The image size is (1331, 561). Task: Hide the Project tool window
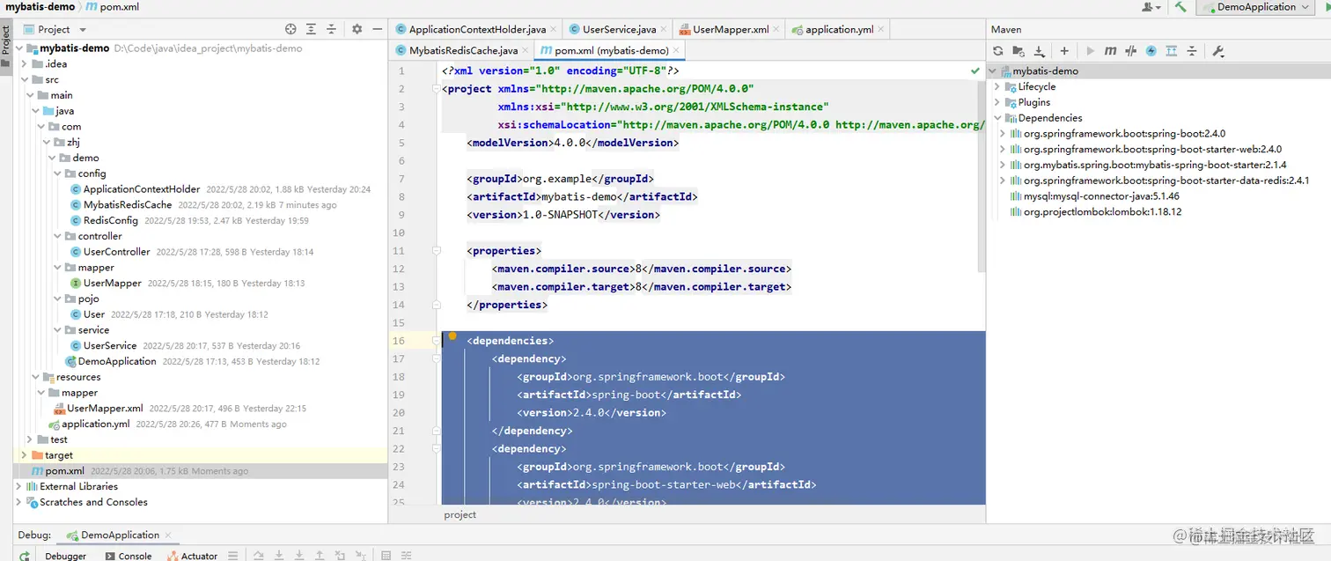pos(377,29)
